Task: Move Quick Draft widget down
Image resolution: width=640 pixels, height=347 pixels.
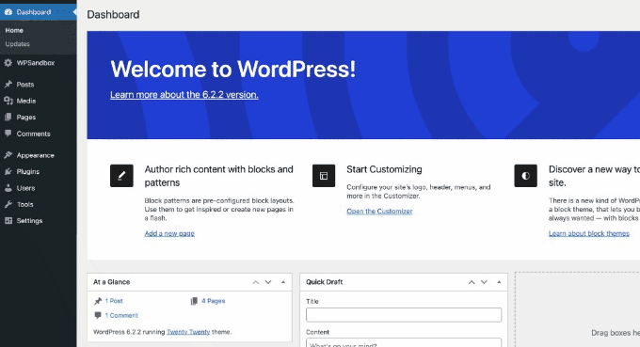Action: (x=484, y=282)
